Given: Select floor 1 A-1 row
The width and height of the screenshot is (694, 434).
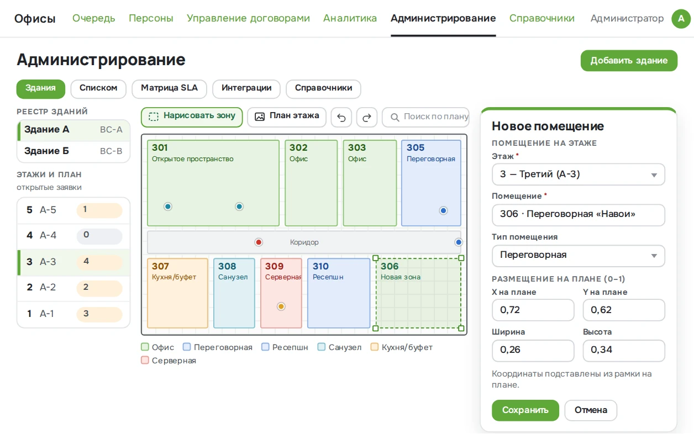Looking at the screenshot, I should point(73,314).
